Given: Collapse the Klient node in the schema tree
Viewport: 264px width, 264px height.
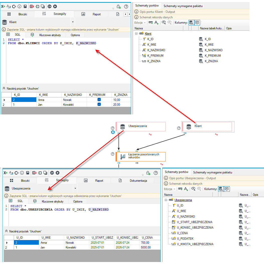Looking at the screenshot, I should pyautogui.click(x=136, y=34).
